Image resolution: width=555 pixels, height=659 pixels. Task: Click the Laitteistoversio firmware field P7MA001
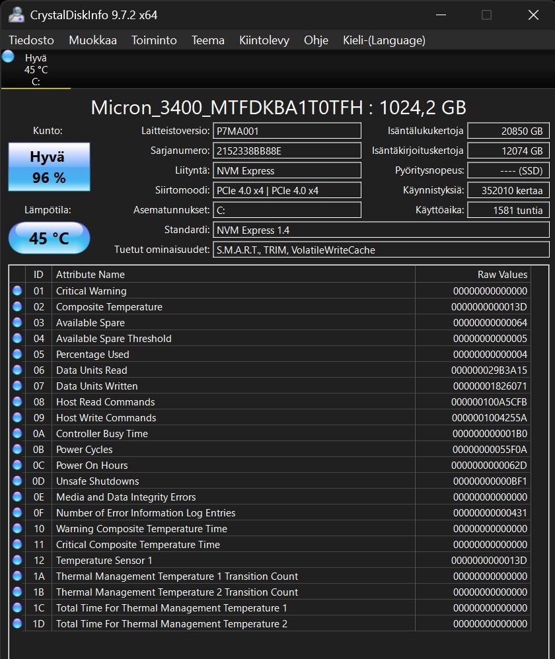287,131
